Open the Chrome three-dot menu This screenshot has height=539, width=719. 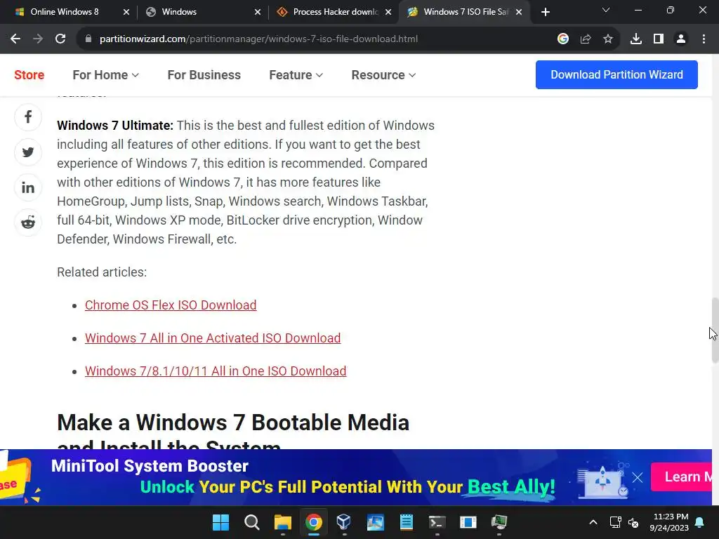click(704, 39)
